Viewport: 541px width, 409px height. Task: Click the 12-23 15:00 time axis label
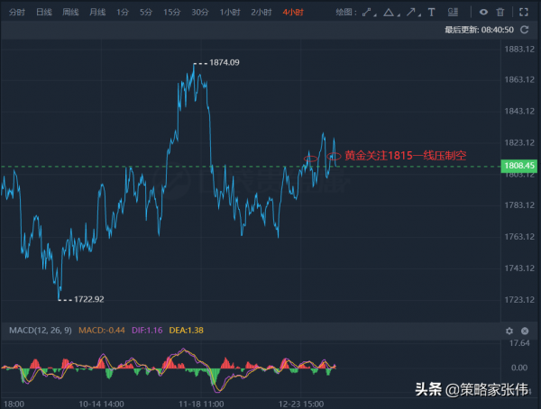tap(301, 404)
